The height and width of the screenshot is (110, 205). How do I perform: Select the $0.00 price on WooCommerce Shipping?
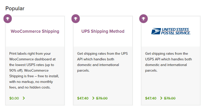click(14, 98)
